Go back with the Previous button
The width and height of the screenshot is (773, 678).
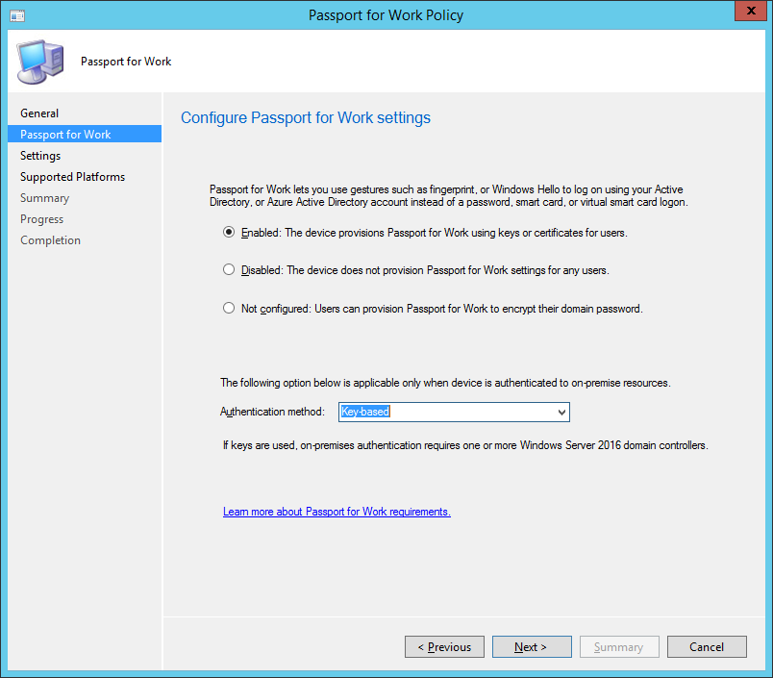445,647
